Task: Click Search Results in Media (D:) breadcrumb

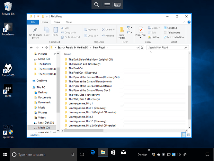Action: pyautogui.click(x=73, y=48)
